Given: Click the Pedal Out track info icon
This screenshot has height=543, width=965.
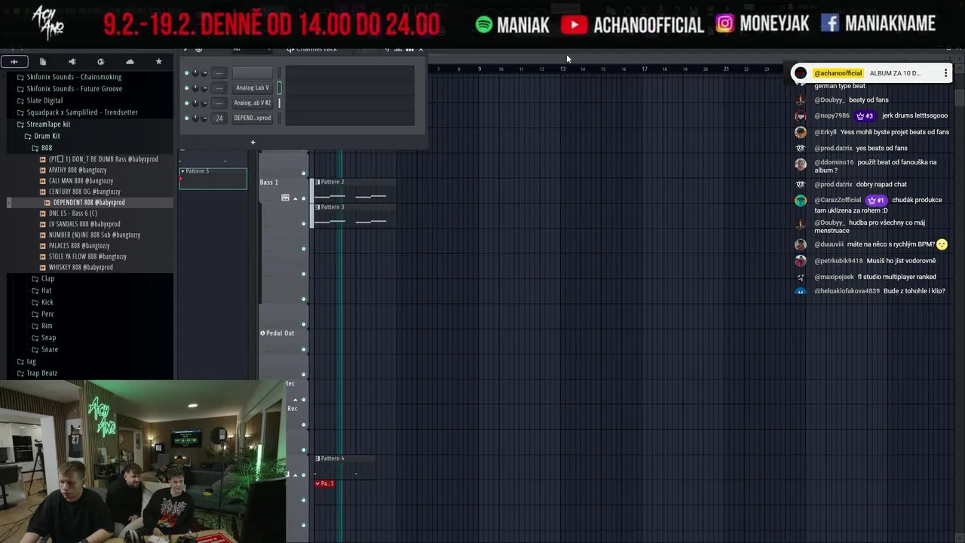Looking at the screenshot, I should pos(262,333).
